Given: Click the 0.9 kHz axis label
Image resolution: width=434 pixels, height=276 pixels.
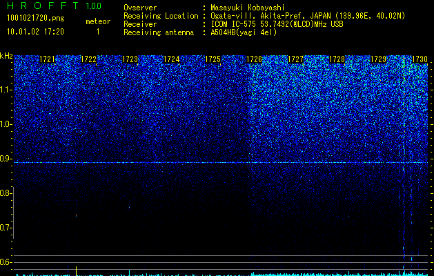Looking at the screenshot, I should pos(6,159).
